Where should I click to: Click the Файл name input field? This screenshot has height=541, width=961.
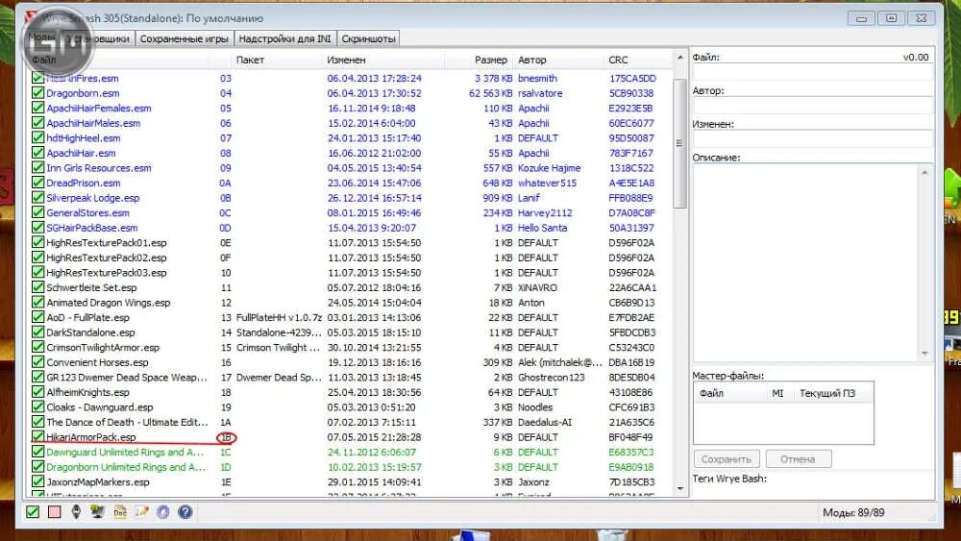coord(813,72)
